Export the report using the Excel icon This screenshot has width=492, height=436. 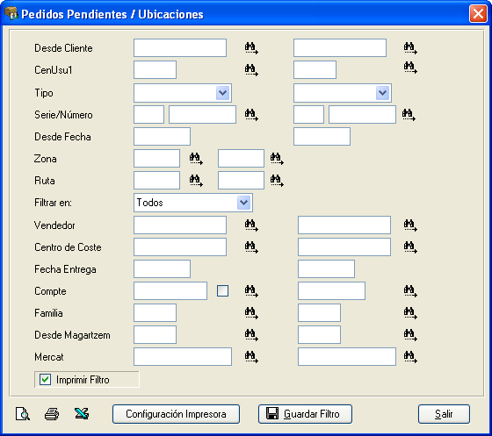coord(82,414)
